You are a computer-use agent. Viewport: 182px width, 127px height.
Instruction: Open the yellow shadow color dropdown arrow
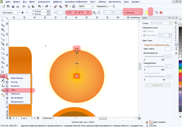tap(150, 13)
